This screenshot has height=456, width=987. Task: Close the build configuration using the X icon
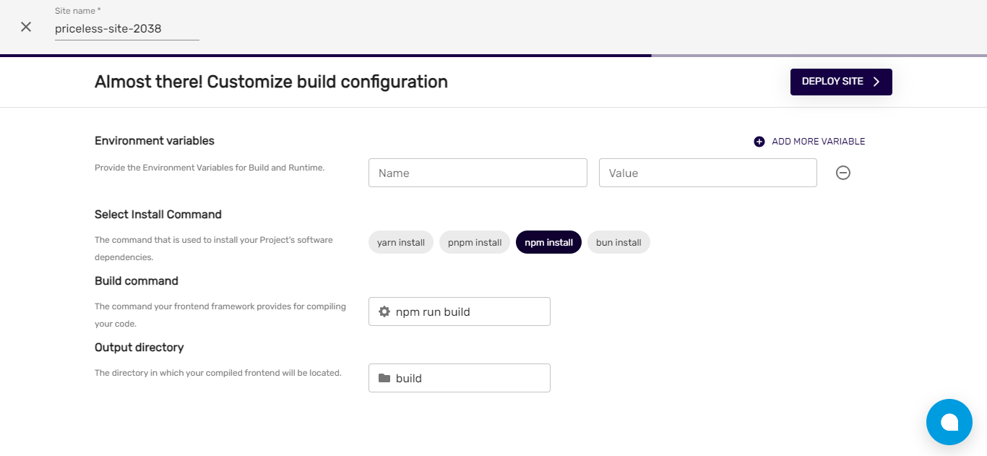(x=26, y=27)
